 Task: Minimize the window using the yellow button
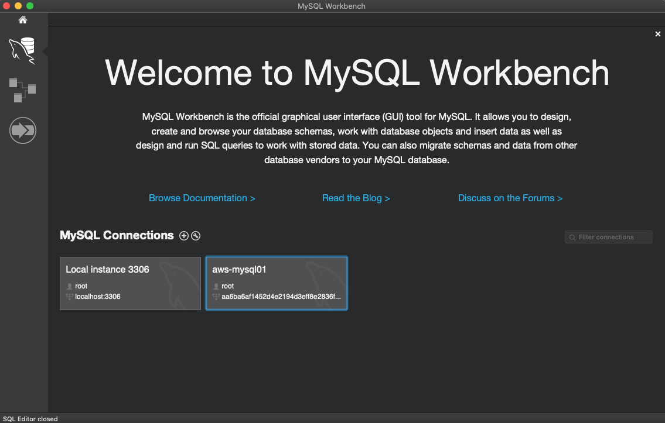18,6
